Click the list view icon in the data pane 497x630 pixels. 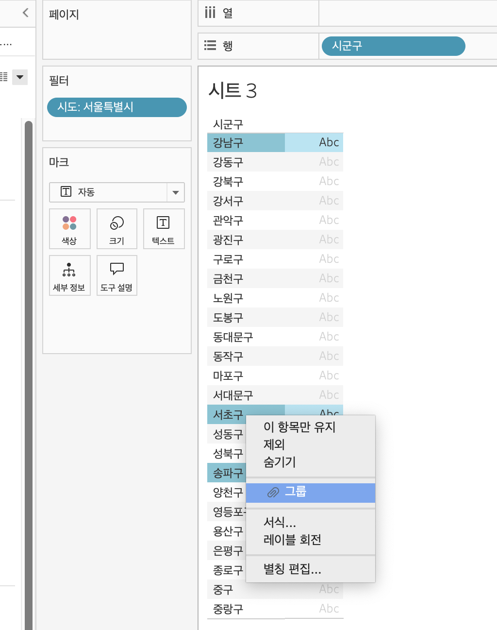(x=4, y=77)
